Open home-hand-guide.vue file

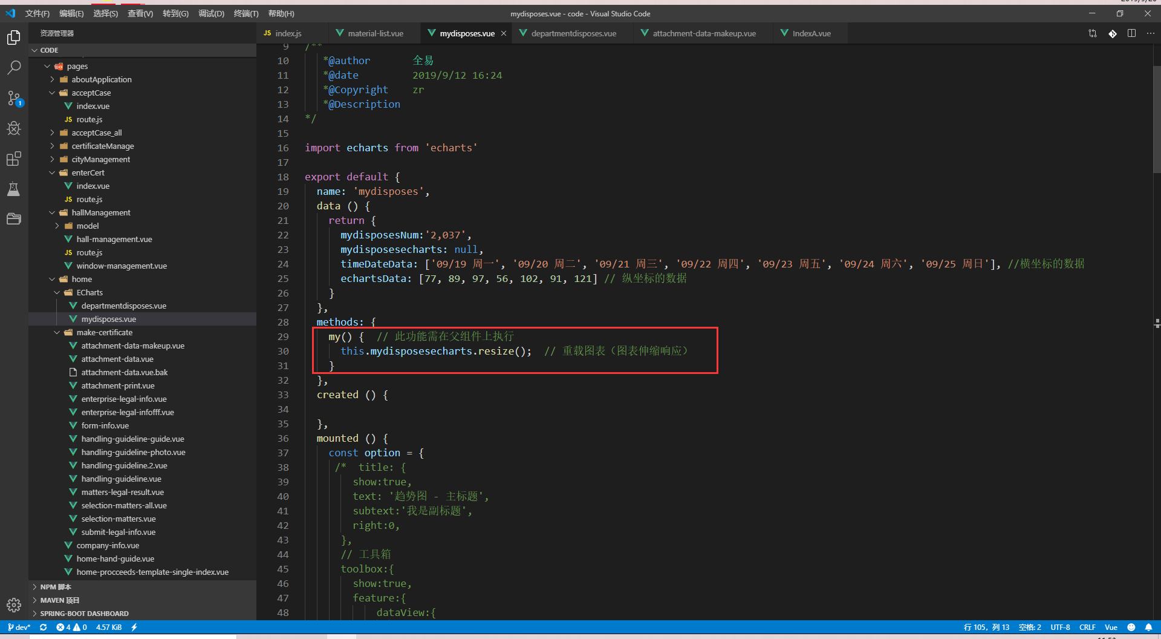click(x=143, y=559)
